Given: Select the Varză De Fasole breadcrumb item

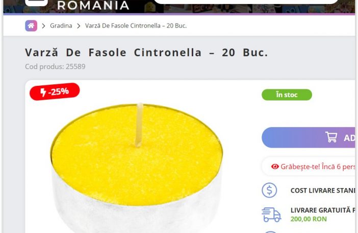Looking at the screenshot, I should [x=136, y=26].
